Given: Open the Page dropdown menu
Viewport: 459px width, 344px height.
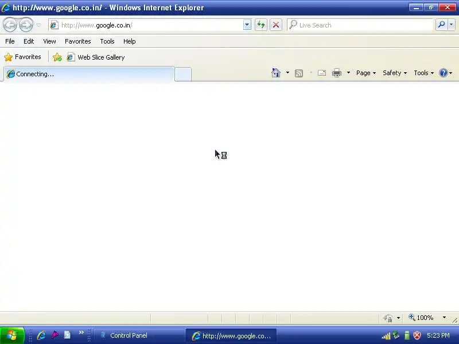Looking at the screenshot, I should pos(366,73).
